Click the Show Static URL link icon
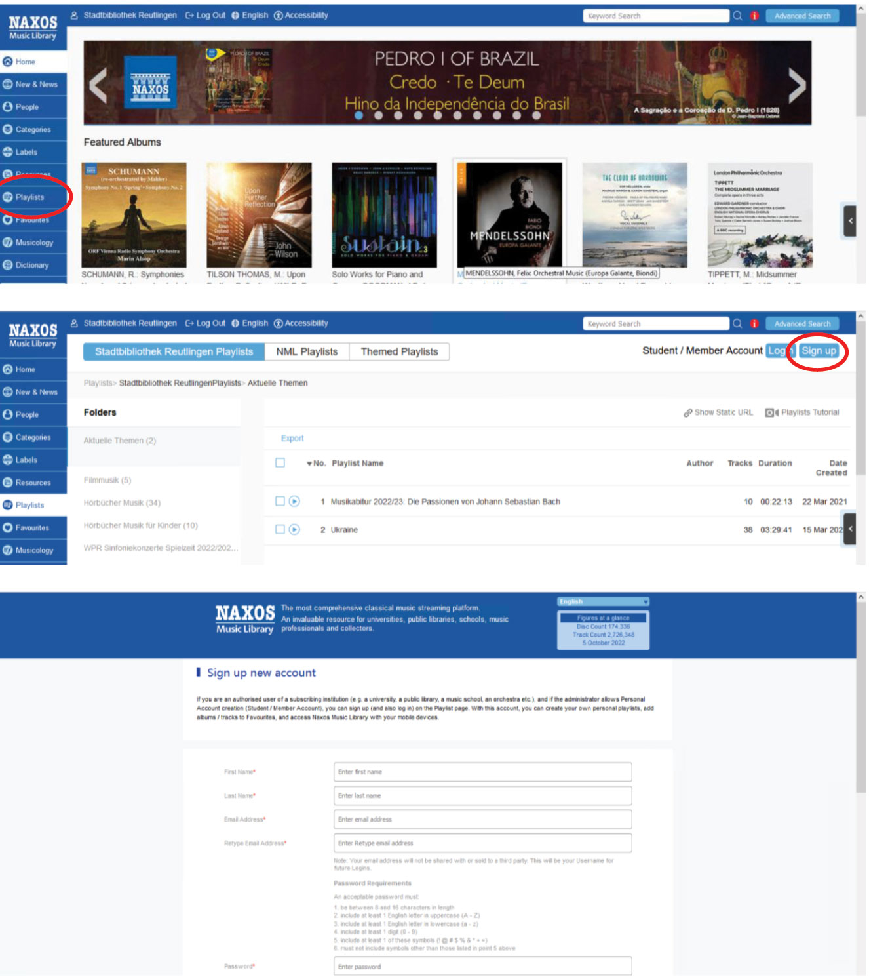This screenshot has width=869, height=979. (687, 413)
